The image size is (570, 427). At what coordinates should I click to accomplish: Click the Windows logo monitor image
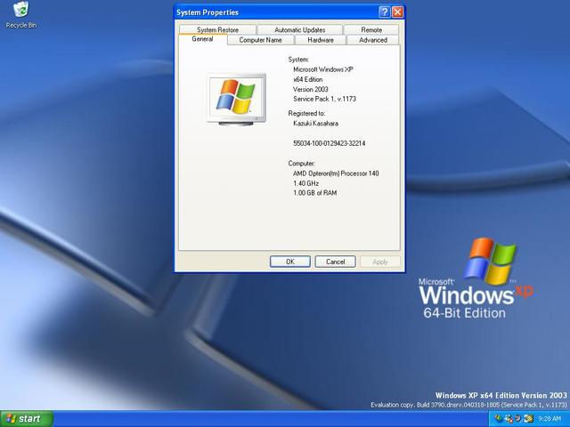tap(237, 99)
